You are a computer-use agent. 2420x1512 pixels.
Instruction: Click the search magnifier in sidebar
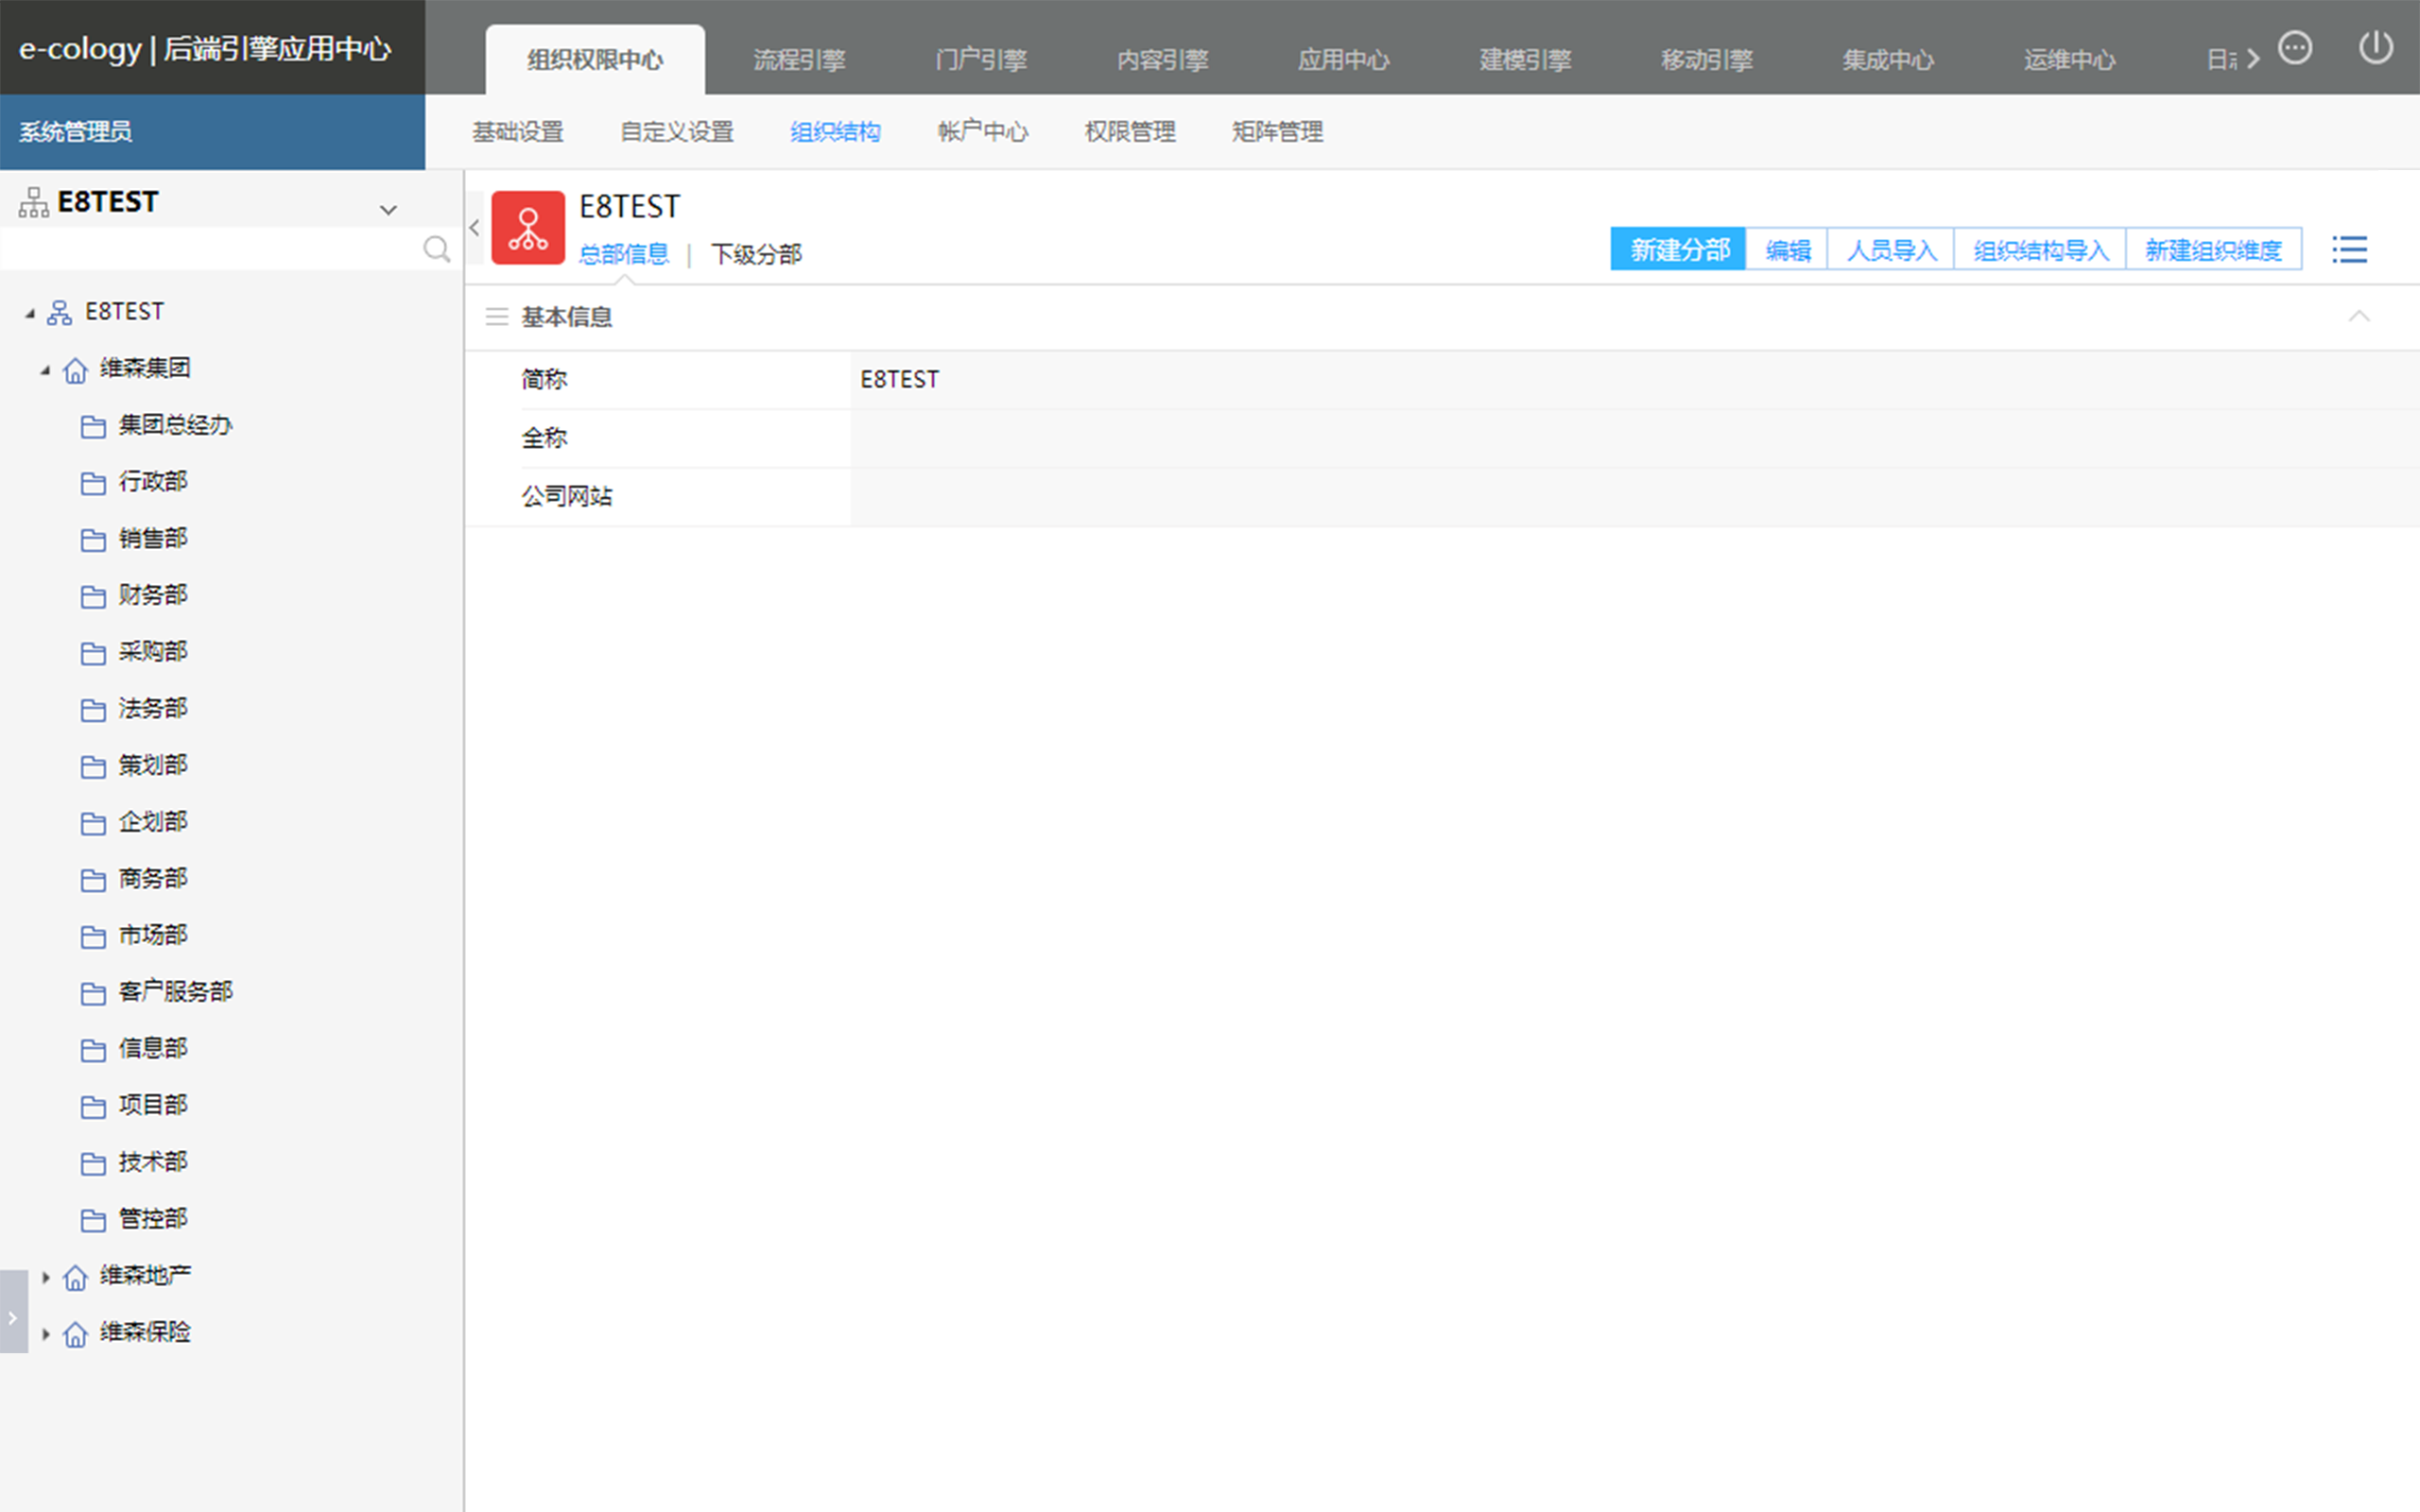tap(436, 249)
